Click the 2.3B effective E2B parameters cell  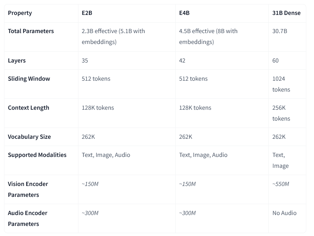pyautogui.click(x=113, y=36)
